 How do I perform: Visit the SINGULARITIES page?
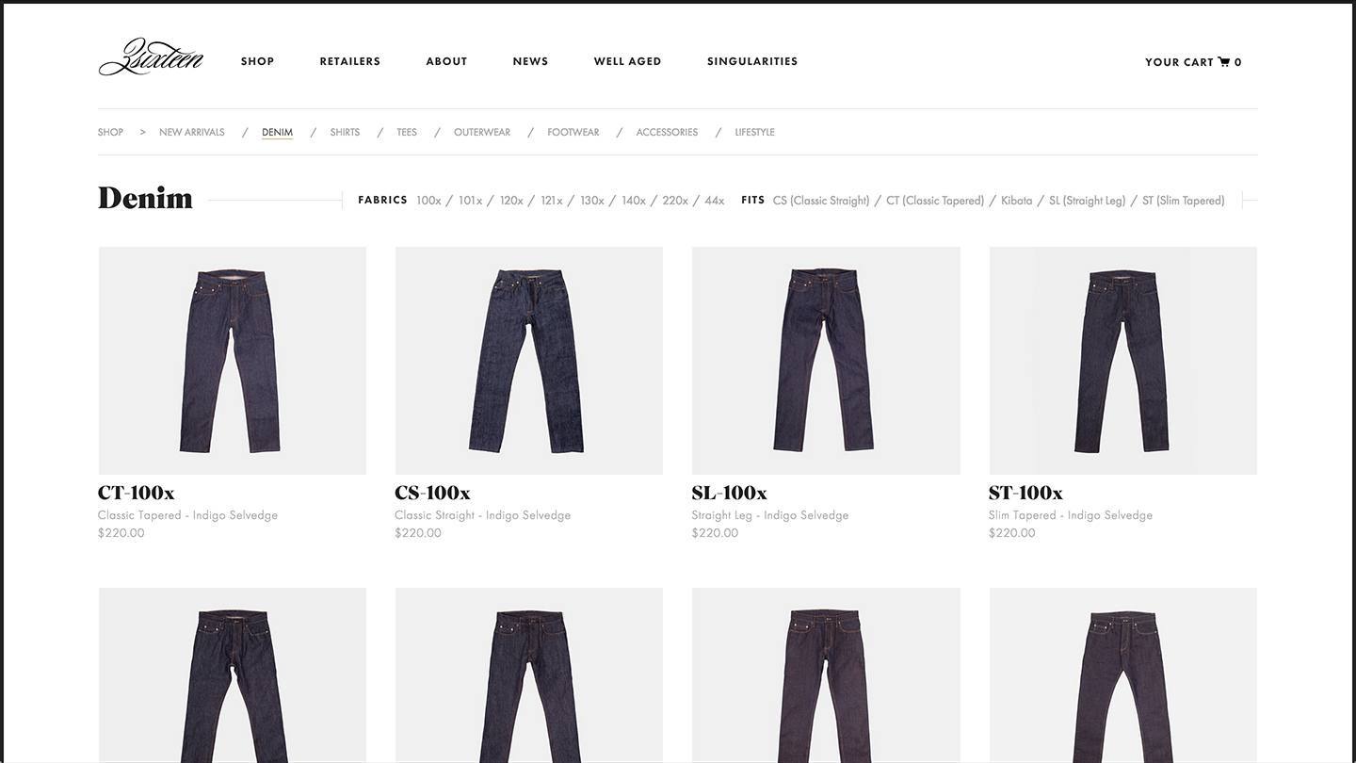pyautogui.click(x=752, y=61)
